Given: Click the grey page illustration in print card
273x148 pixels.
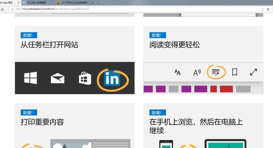Looking at the screenshot, I should click(x=90, y=144).
